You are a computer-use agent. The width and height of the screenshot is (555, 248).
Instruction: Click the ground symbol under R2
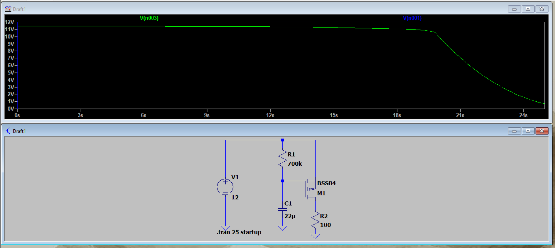click(315, 236)
